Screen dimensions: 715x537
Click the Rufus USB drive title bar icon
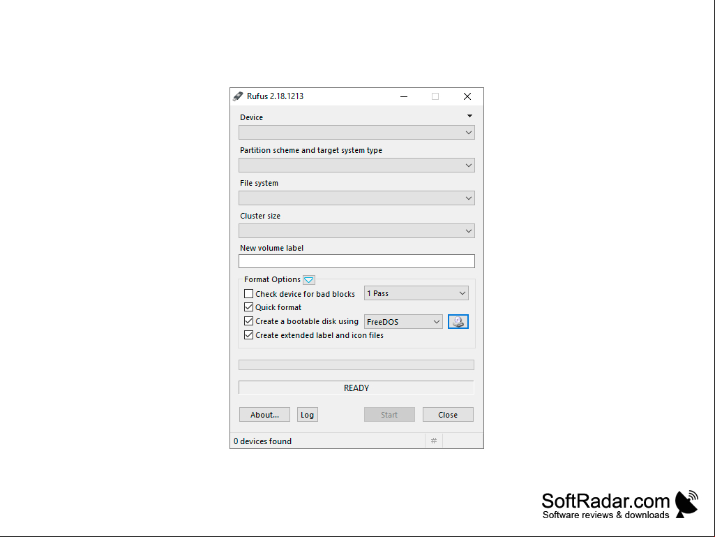pos(238,96)
